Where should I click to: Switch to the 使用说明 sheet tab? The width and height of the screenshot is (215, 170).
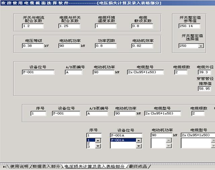click(19, 166)
